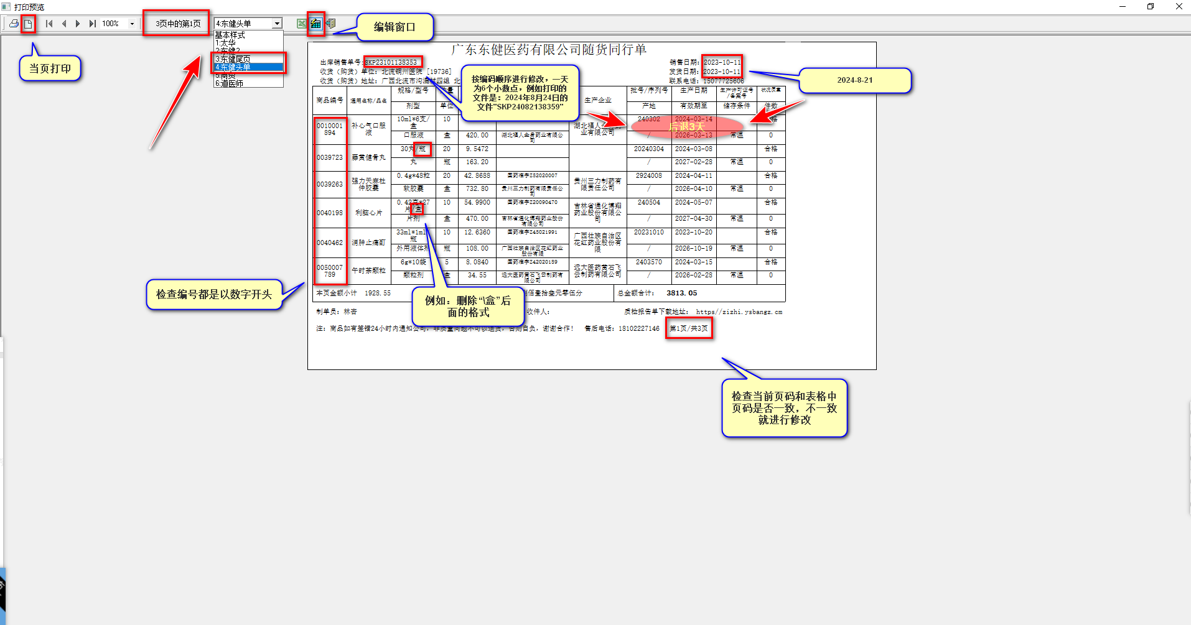
Task: Click the batch number 240504
Action: (x=649, y=203)
